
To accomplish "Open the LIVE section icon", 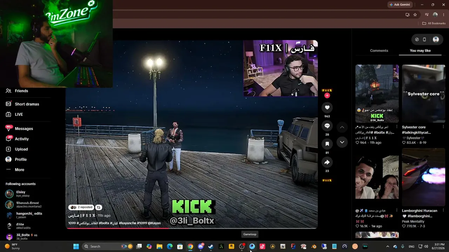I will pyautogui.click(x=8, y=114).
